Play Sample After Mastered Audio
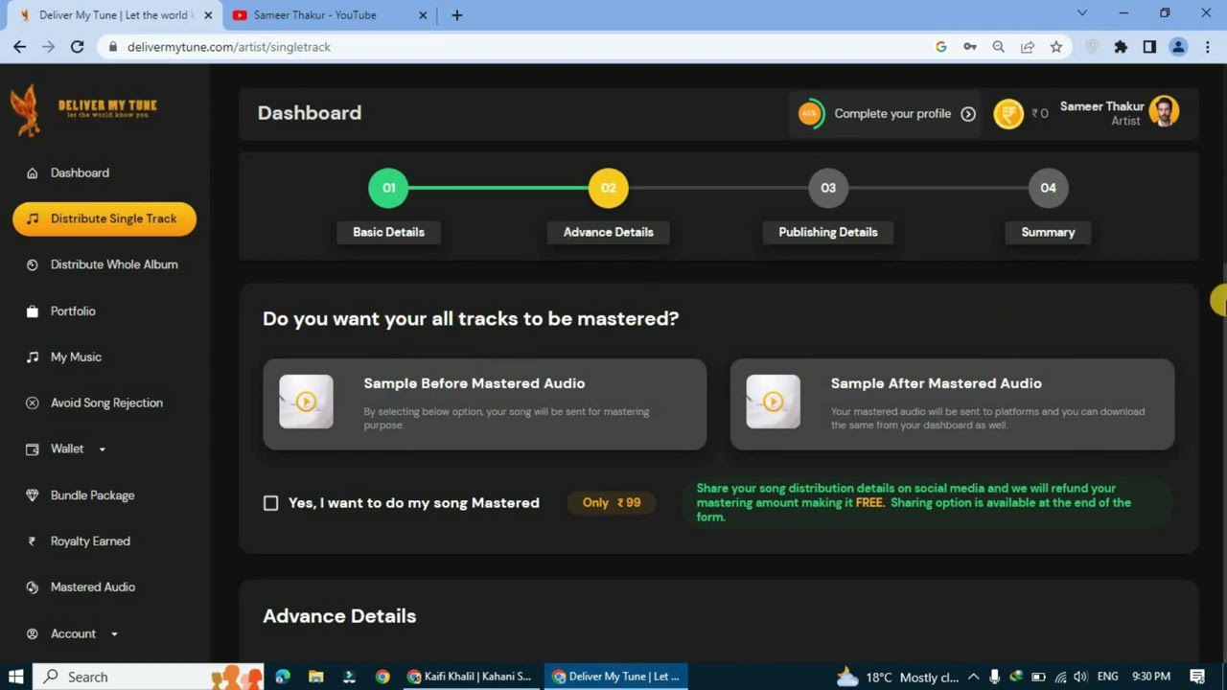The height and width of the screenshot is (690, 1227). pos(773,402)
